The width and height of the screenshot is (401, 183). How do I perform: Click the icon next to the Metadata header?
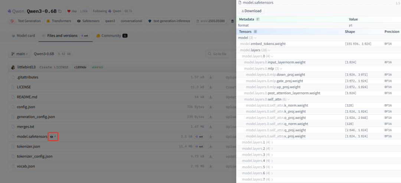pos(258,19)
